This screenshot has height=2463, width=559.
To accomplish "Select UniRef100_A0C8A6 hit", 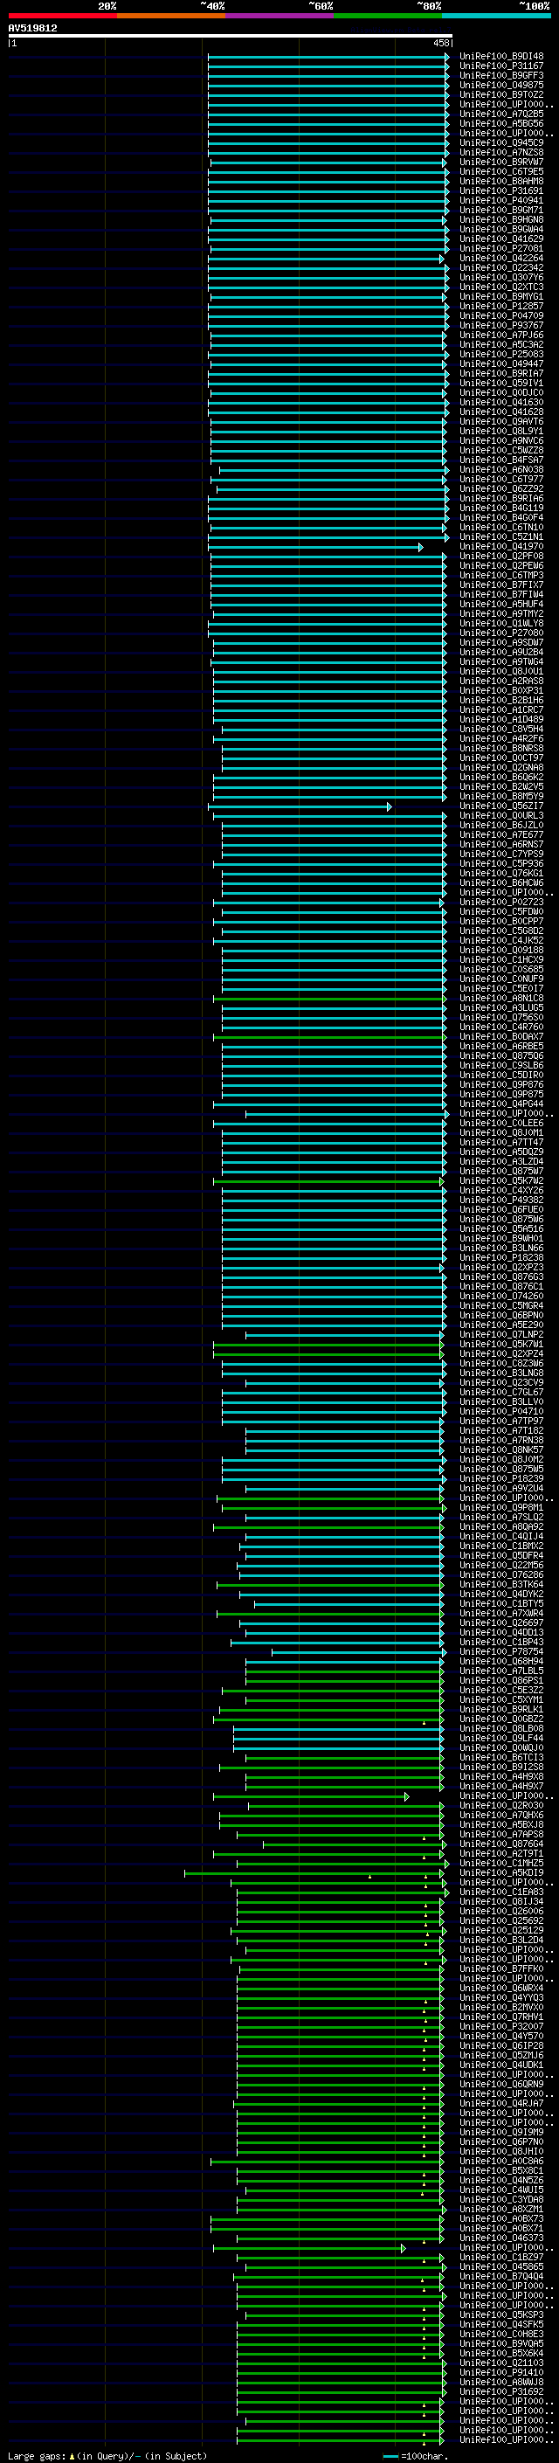I will [501, 2161].
